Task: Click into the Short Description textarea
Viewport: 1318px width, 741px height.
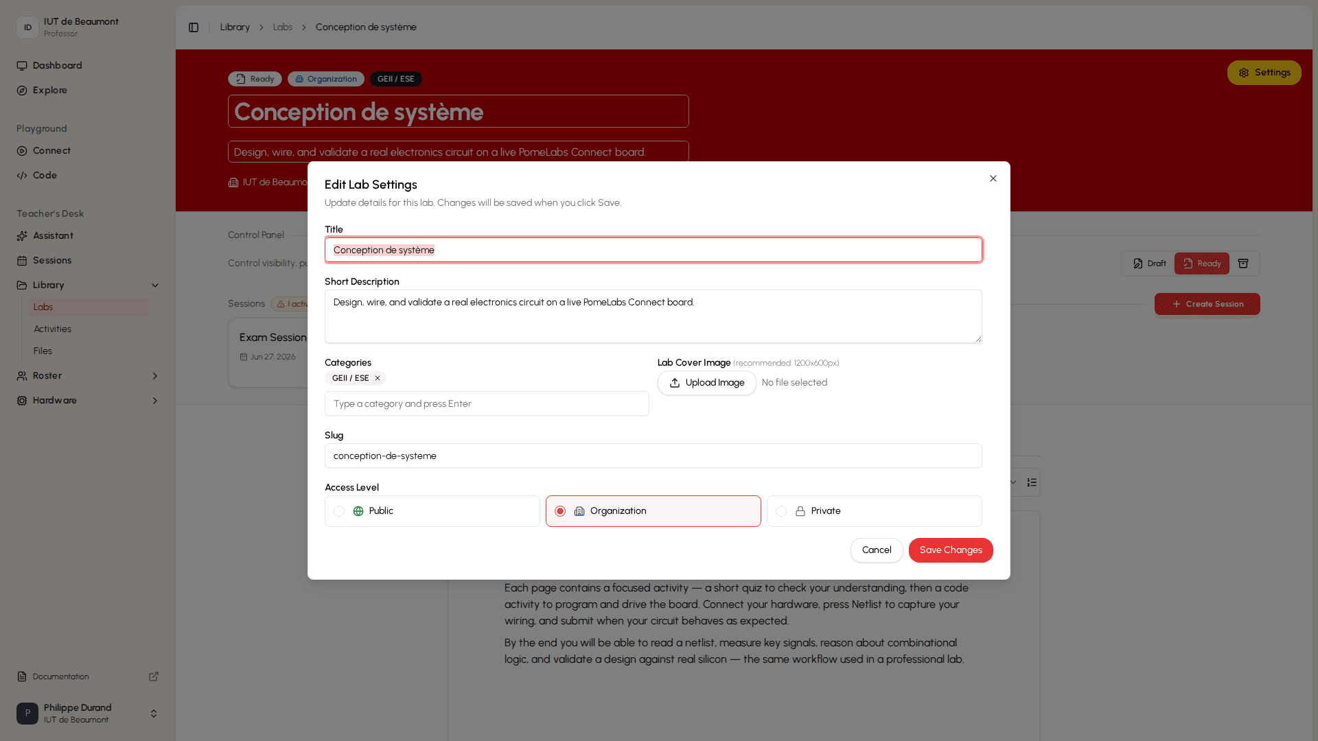Action: (653, 316)
